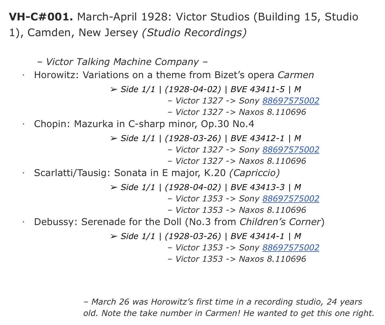Image resolution: width=385 pixels, height=325 pixels.
Task: Click the Debussy Serenade for the Doll title
Action: (x=179, y=222)
